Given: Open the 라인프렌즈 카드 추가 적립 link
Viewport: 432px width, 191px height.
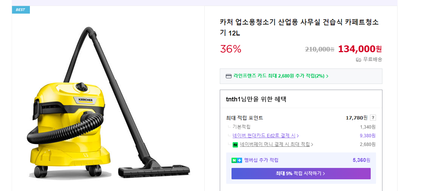Looking at the screenshot, I should click(x=279, y=76).
